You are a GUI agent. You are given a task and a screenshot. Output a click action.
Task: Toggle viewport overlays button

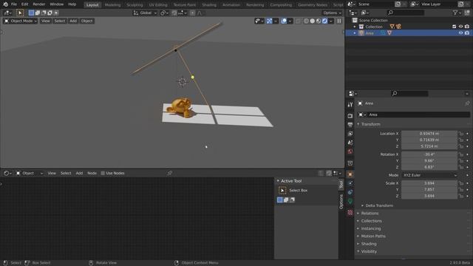click(284, 21)
